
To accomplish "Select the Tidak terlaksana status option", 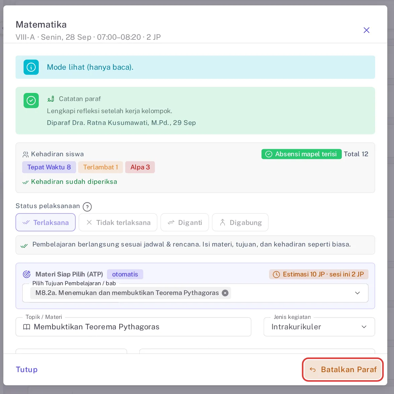I will click(x=118, y=222).
